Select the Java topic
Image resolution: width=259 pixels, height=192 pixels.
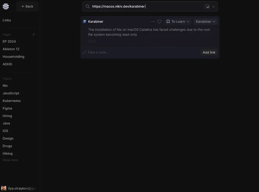6,123
